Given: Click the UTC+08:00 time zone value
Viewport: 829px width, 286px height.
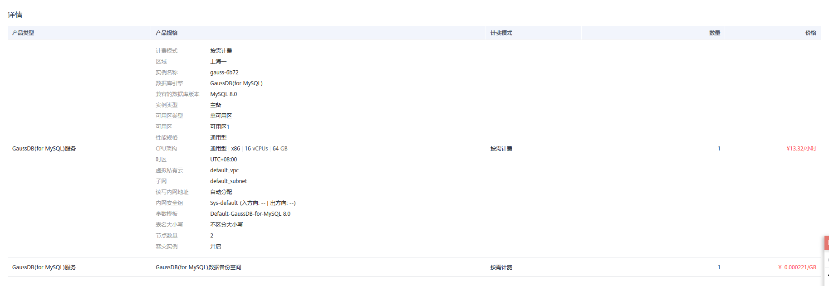Looking at the screenshot, I should click(224, 160).
